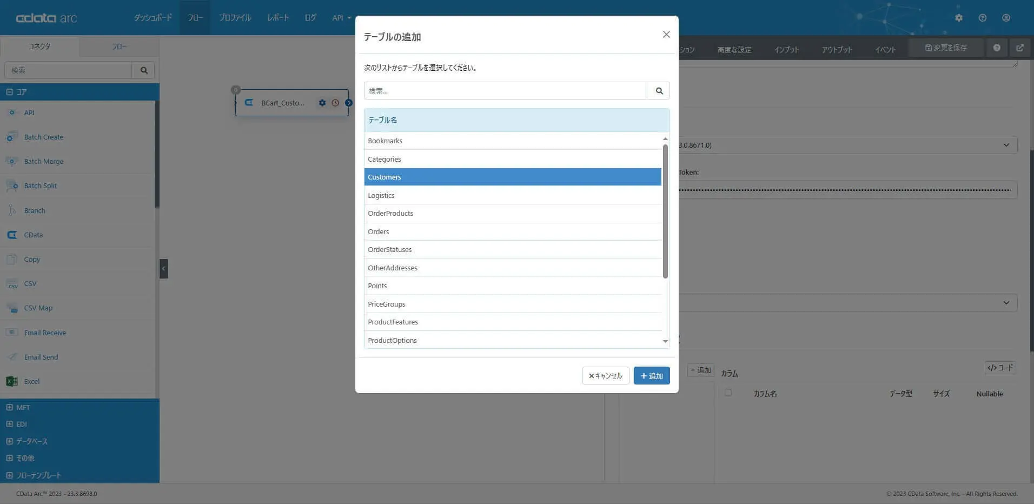Open the API dropdown menu
Screen dimensions: 1034x504
click(x=341, y=18)
